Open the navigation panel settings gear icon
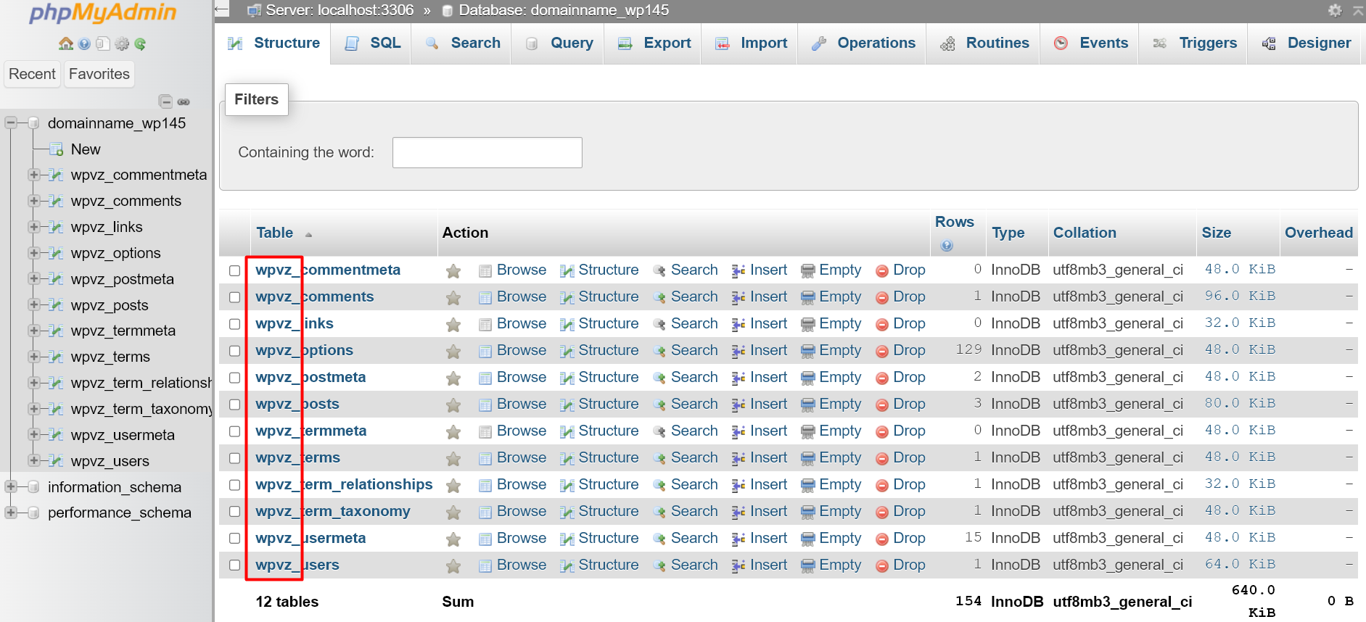 click(122, 43)
